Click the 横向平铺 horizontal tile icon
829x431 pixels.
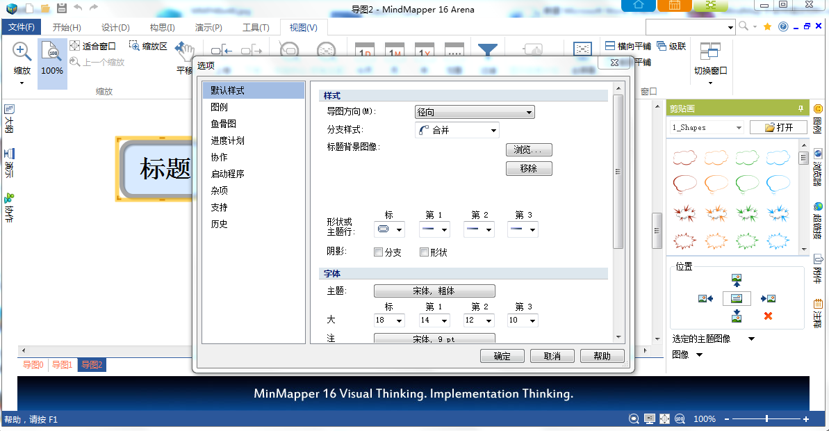(609, 46)
